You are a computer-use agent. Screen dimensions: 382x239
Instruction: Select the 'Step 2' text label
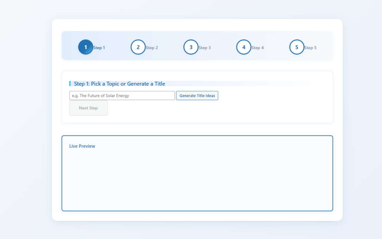pyautogui.click(x=152, y=48)
